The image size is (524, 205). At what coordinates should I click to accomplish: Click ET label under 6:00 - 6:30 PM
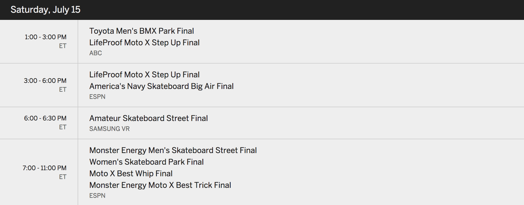click(x=63, y=127)
